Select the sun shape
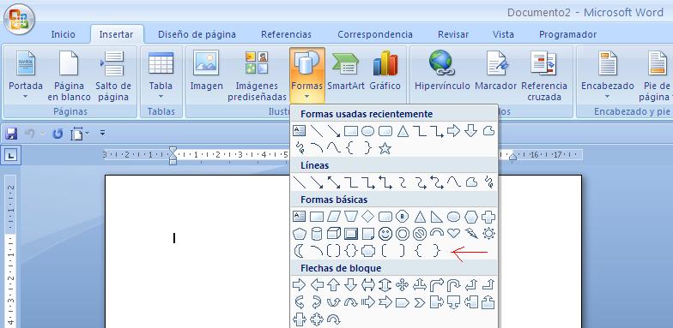The width and height of the screenshot is (673, 328). tap(488, 233)
